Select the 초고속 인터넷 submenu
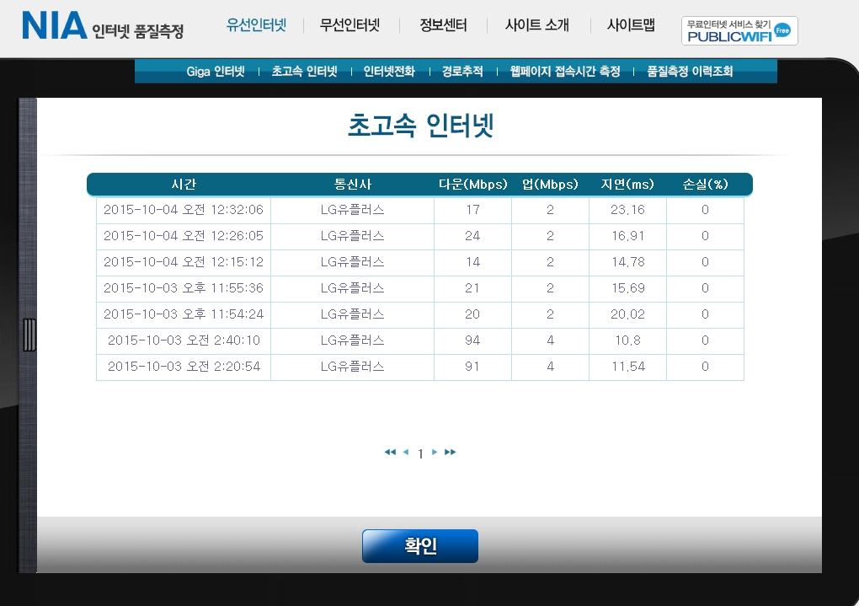The height and width of the screenshot is (606, 859). click(x=305, y=72)
